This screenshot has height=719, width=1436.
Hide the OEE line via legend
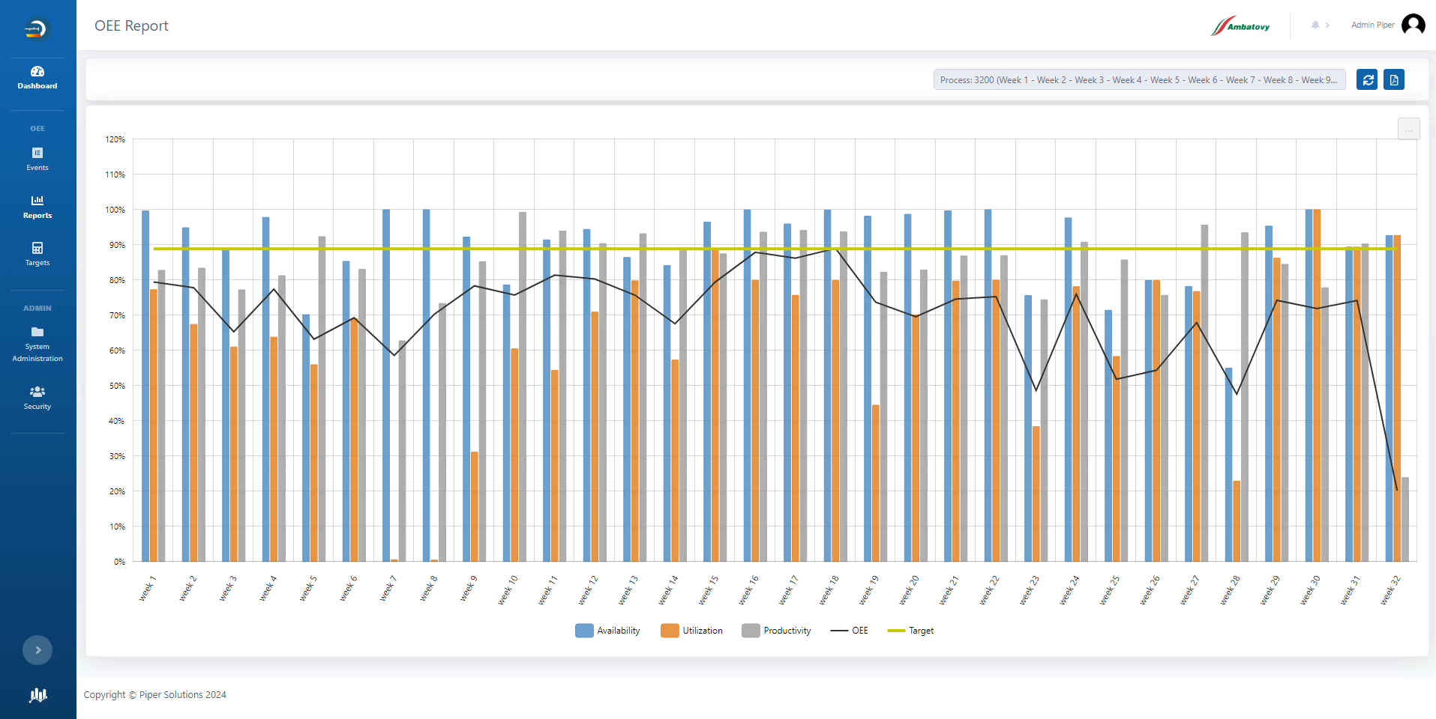(x=849, y=631)
